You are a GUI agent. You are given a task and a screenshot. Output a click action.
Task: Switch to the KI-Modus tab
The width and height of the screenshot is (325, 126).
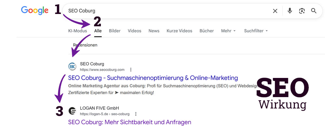(x=78, y=31)
